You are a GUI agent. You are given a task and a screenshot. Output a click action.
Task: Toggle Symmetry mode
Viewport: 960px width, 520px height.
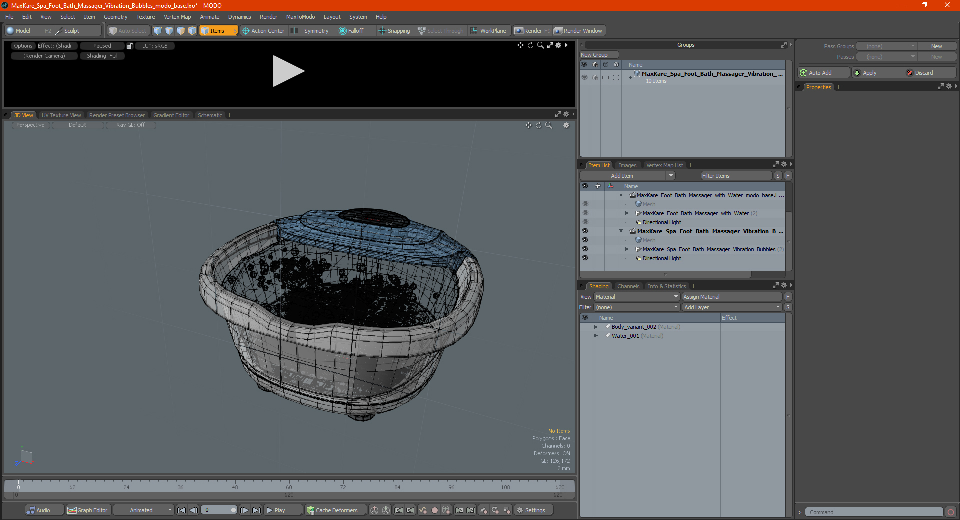click(311, 31)
